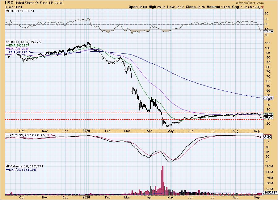The height and width of the screenshot is (200, 278).
Task: Click the Chg -1.76 (-6.17%) value
Action: tap(246, 7)
